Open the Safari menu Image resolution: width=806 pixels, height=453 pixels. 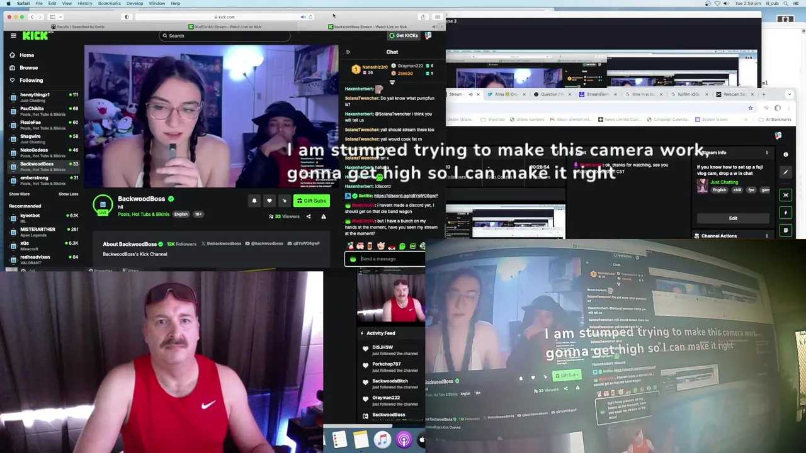(23, 4)
